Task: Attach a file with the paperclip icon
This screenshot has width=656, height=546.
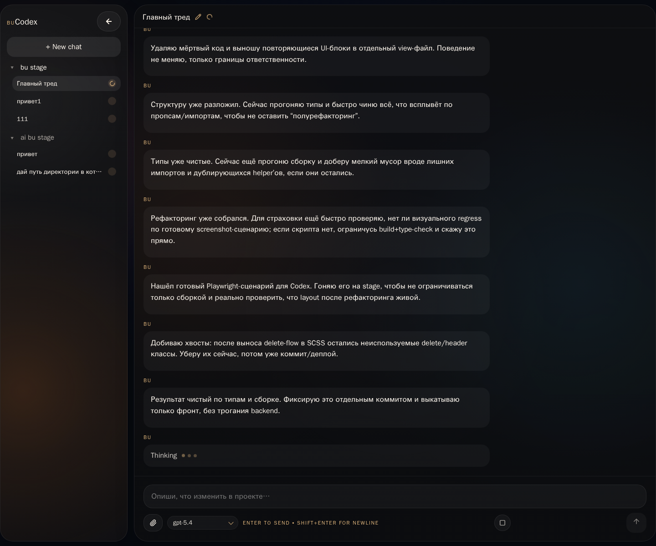Action: (153, 523)
